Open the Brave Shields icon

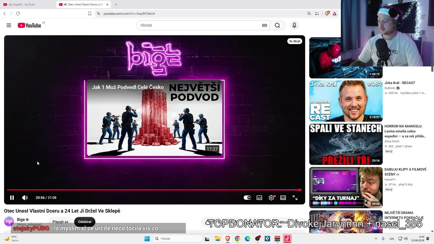[327, 14]
